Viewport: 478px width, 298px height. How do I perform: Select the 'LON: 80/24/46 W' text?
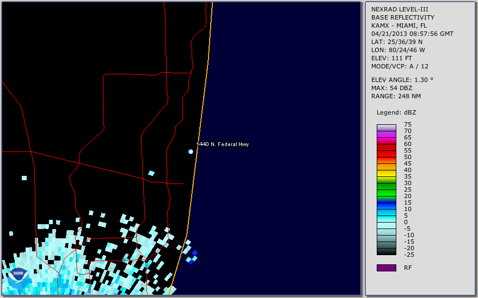[398, 50]
